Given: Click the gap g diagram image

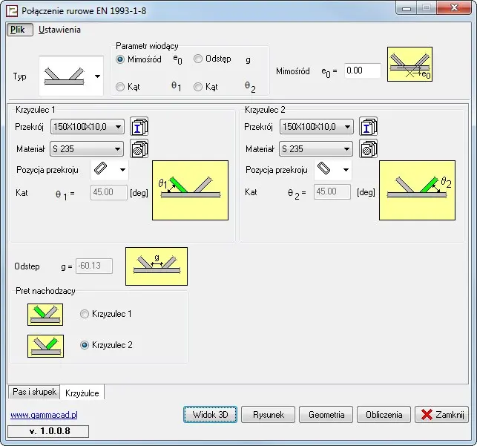Looking at the screenshot, I should (156, 266).
